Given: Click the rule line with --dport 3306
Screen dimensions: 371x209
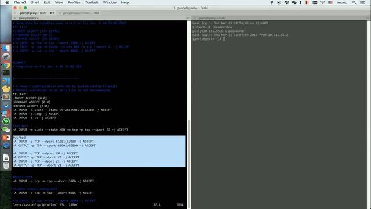Looking at the screenshot, I should (x=53, y=181).
